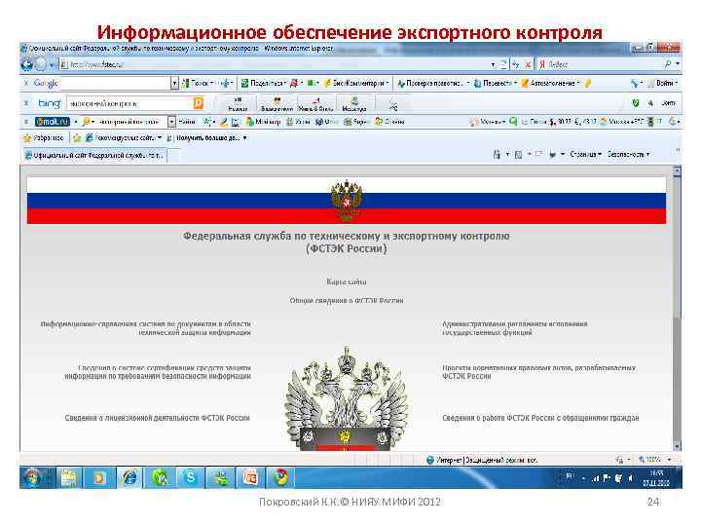Viewport: 701px width, 526px height.
Task: Open Сведения о лицензионной деятельности ФСТЭК России
Action: coord(158,418)
